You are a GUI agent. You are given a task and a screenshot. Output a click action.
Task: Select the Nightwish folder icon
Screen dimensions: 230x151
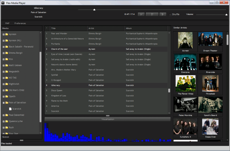click(x=7, y=84)
